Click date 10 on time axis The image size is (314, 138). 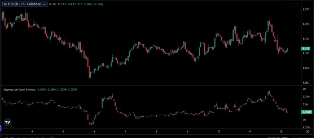tap(219, 132)
